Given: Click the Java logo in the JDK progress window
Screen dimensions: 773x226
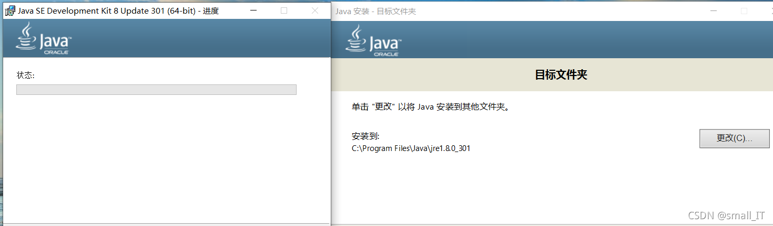Looking at the screenshot, I should coord(44,39).
